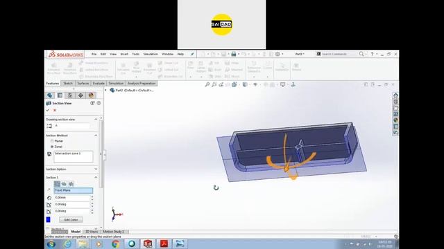
Task: Switch to the Motion Study 1 tab
Action: click(113, 232)
